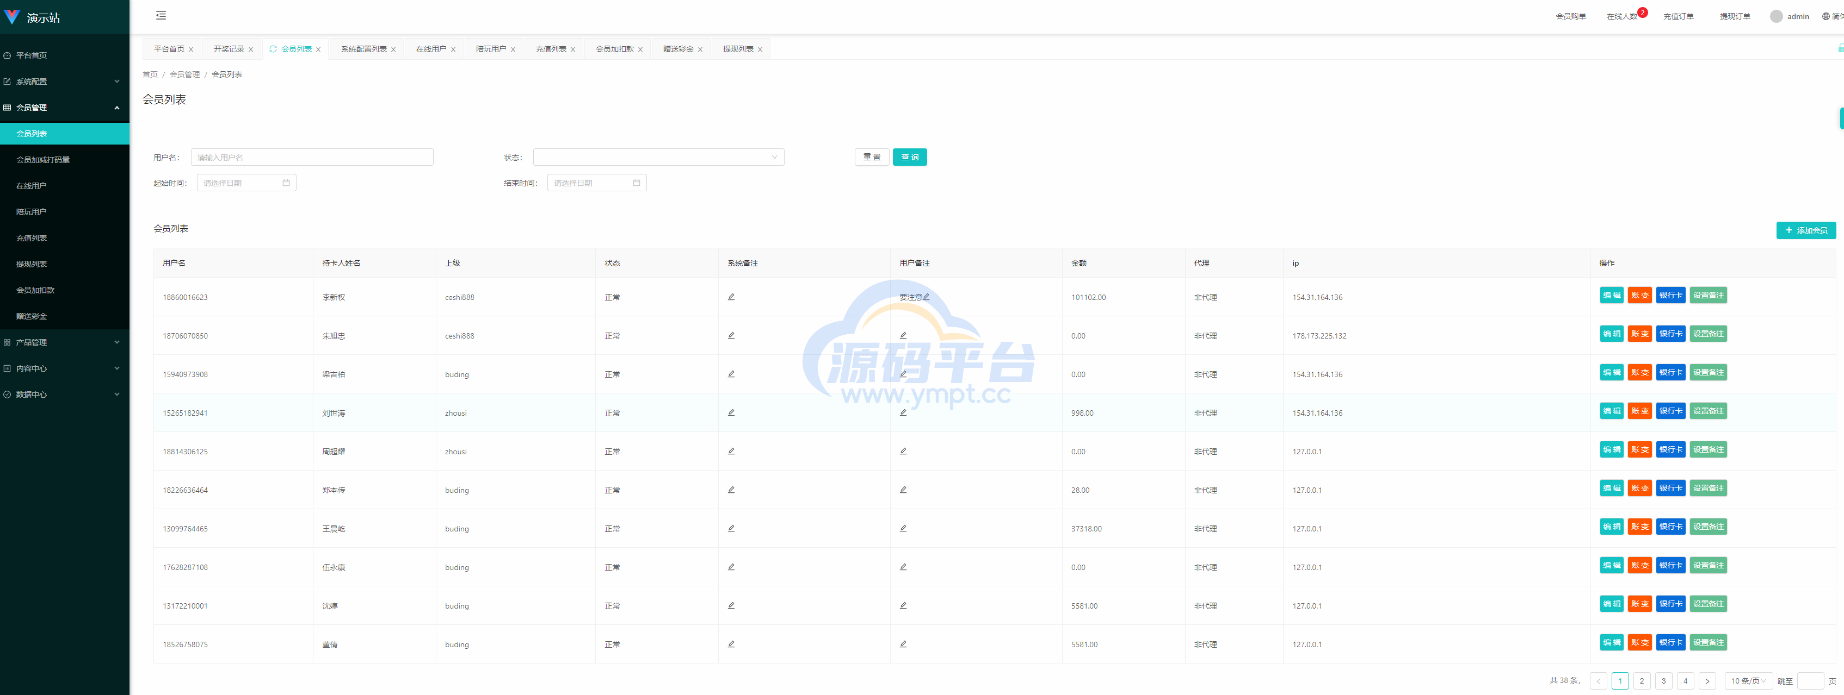This screenshot has height=695, width=1844.
Task: Open the 10条/页 page size dropdown
Action: pyautogui.click(x=1748, y=681)
